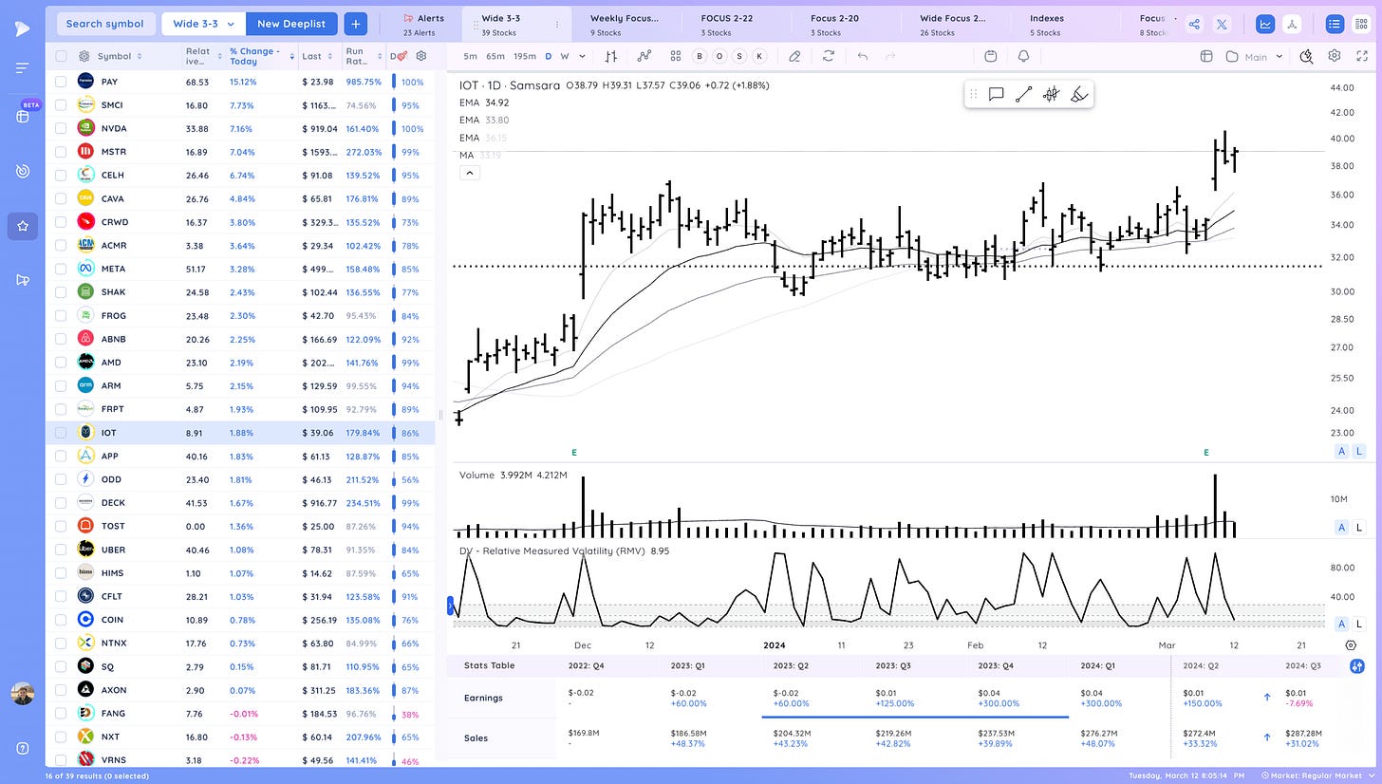Sort by the Run Rate column
The image size is (1382, 784).
point(364,56)
